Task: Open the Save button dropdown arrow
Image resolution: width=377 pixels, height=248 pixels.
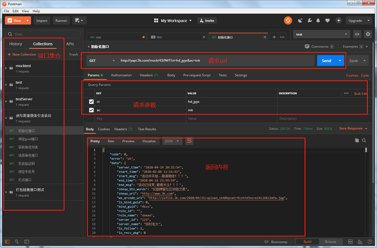Action: coord(364,61)
